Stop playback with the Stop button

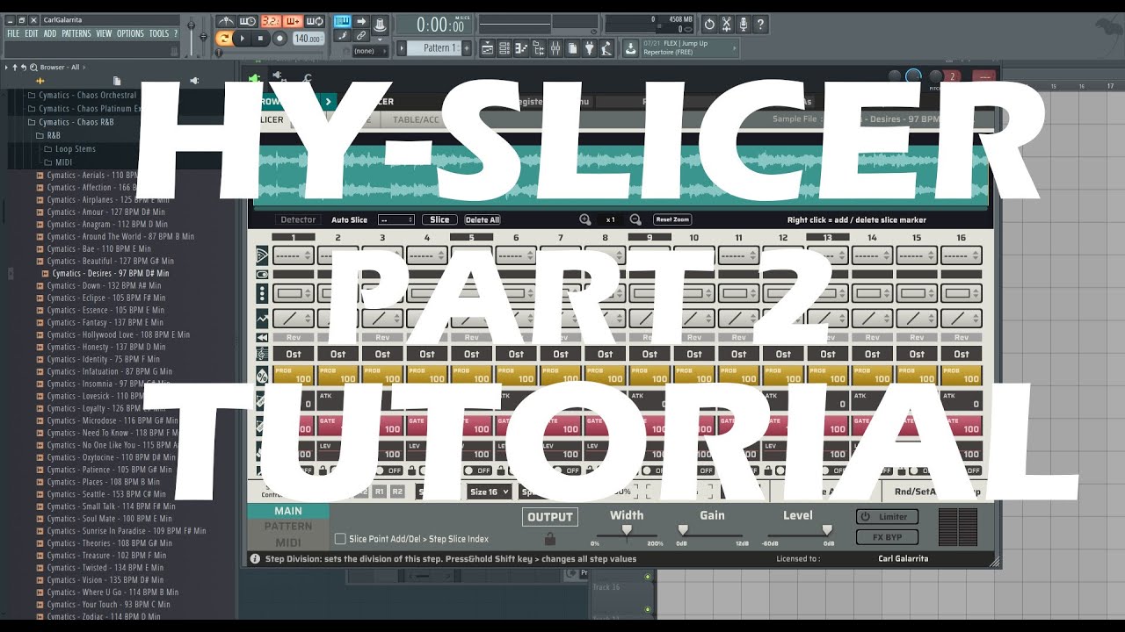[x=261, y=38]
